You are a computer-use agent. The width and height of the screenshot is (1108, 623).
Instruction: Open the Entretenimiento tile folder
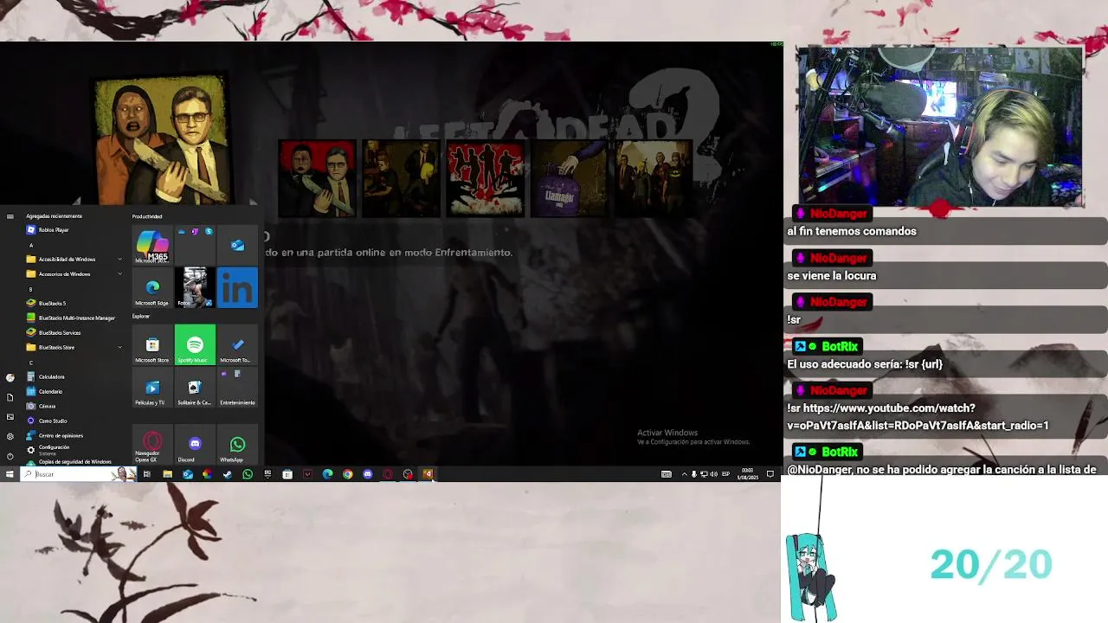237,388
